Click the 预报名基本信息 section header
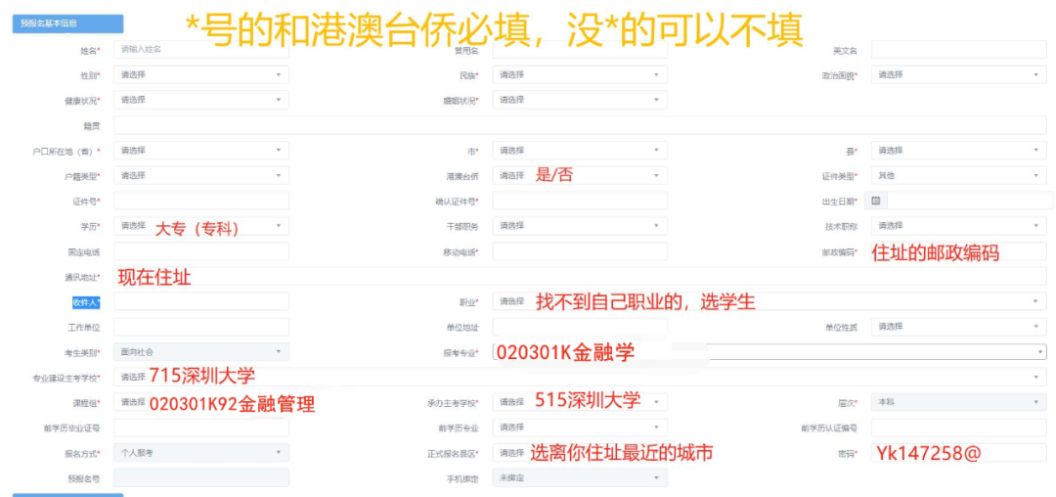This screenshot has height=497, width=1056. pos(67,23)
